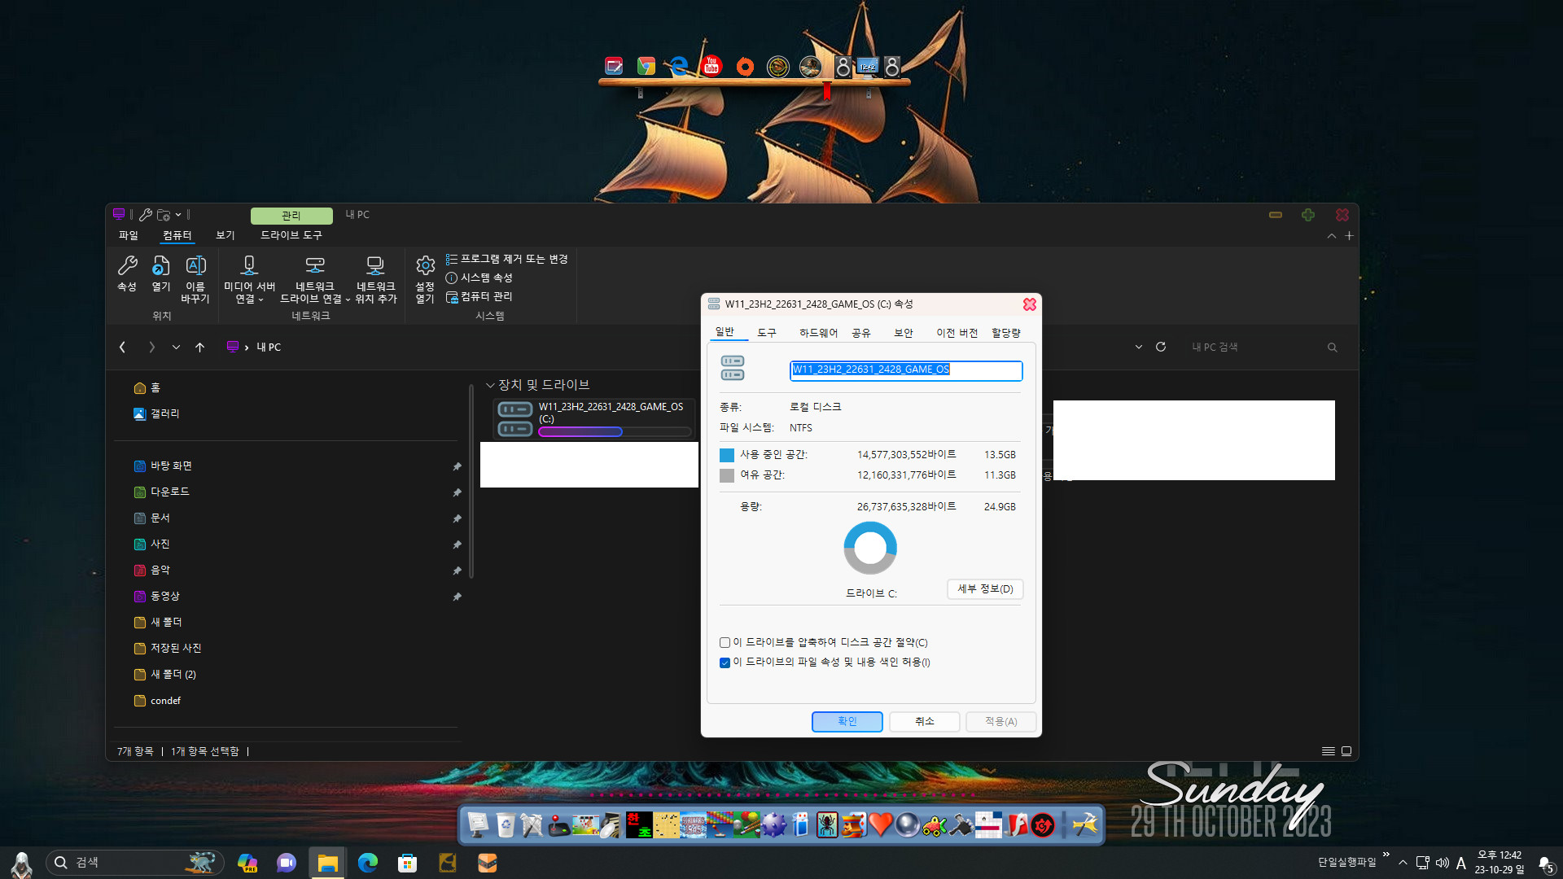Viewport: 1563px width, 879px height.
Task: Expand 네트워크 드라이브 연결 dropdown arrow
Action: click(348, 300)
